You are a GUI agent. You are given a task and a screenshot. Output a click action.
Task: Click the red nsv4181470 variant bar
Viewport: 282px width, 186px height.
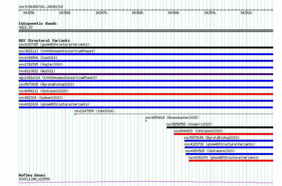[x=231, y=161]
